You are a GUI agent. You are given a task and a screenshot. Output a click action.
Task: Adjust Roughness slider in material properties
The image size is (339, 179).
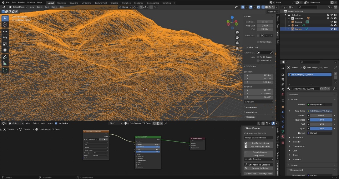321,120
